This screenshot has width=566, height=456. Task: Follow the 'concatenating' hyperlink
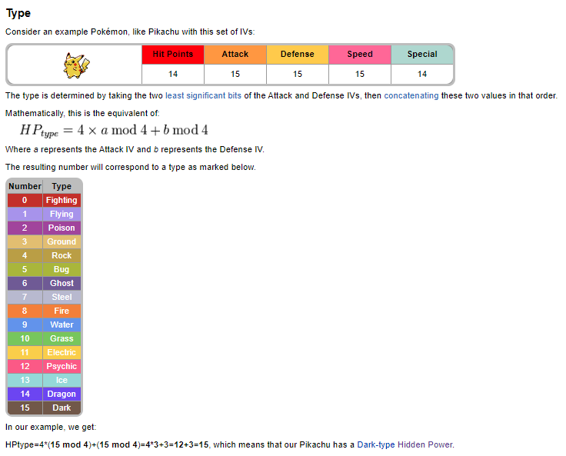(x=411, y=95)
